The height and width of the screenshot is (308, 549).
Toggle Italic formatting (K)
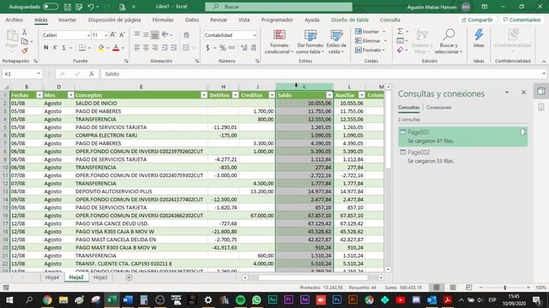pyautogui.click(x=55, y=48)
